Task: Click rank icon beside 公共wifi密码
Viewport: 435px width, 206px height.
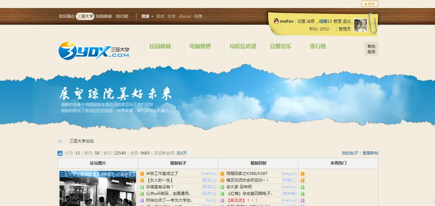Action: pyautogui.click(x=142, y=194)
